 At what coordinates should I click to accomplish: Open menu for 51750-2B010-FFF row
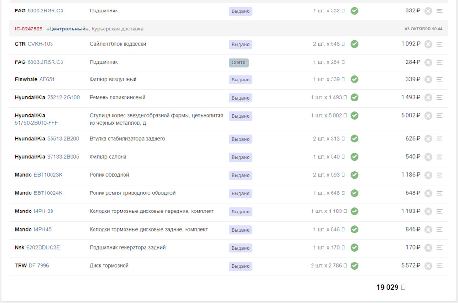click(439, 116)
